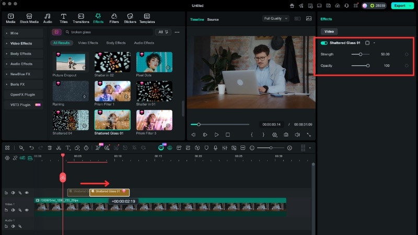The width and height of the screenshot is (418, 235).
Task: Expand the Body Effects category
Action: [x=24, y=54]
